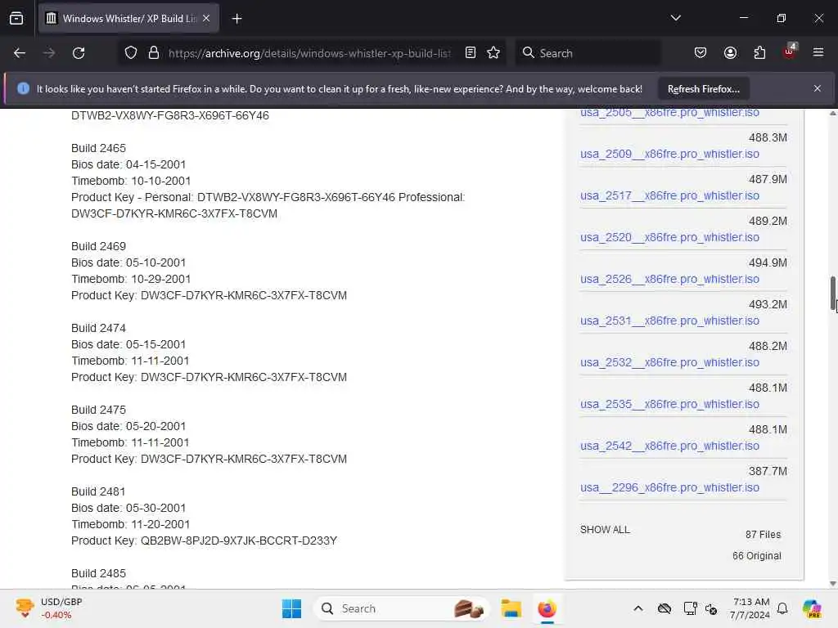The image size is (838, 628).
Task: Click Bios date: 05-30-2001 line
Action: [128, 508]
